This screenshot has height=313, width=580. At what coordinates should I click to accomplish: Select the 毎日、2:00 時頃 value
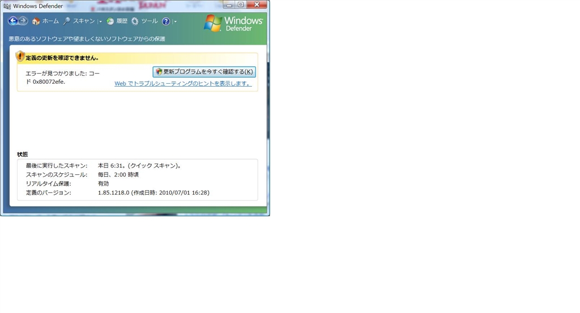(118, 174)
